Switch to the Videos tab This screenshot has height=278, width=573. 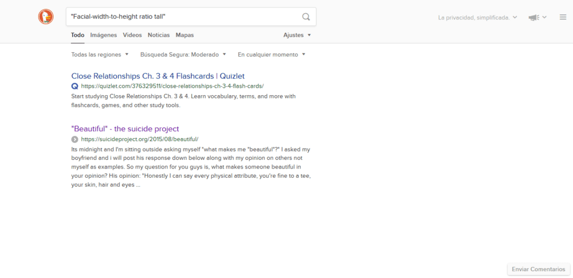(132, 35)
